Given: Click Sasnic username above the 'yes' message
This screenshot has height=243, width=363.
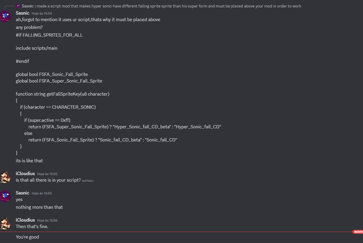Looking at the screenshot, I should click(22, 193).
